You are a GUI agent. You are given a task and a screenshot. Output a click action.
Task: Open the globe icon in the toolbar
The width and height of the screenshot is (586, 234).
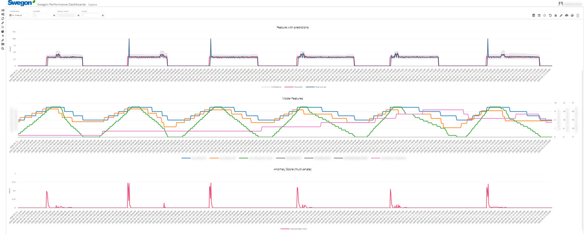tap(572, 15)
